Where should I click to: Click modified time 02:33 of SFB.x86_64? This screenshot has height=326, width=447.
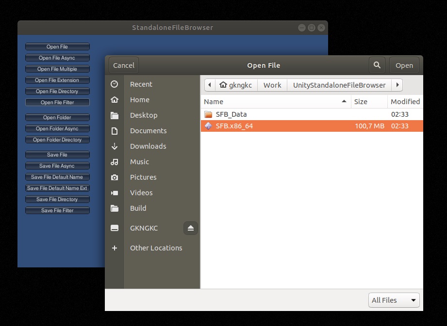399,126
